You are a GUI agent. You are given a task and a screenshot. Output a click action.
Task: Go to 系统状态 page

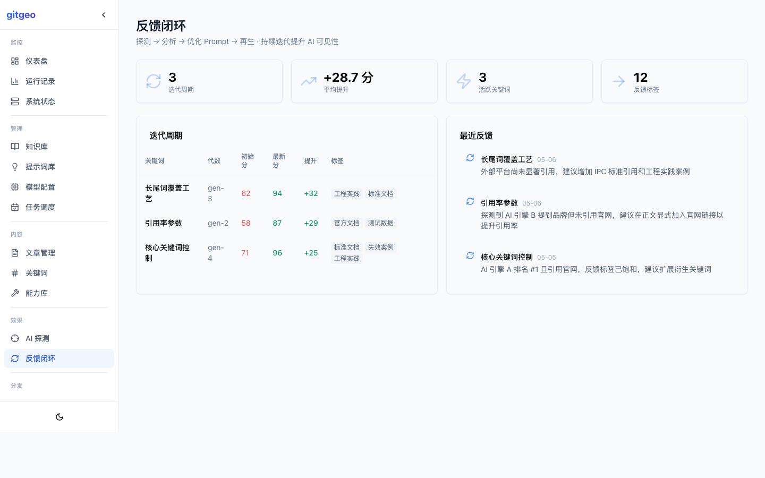tap(59, 101)
